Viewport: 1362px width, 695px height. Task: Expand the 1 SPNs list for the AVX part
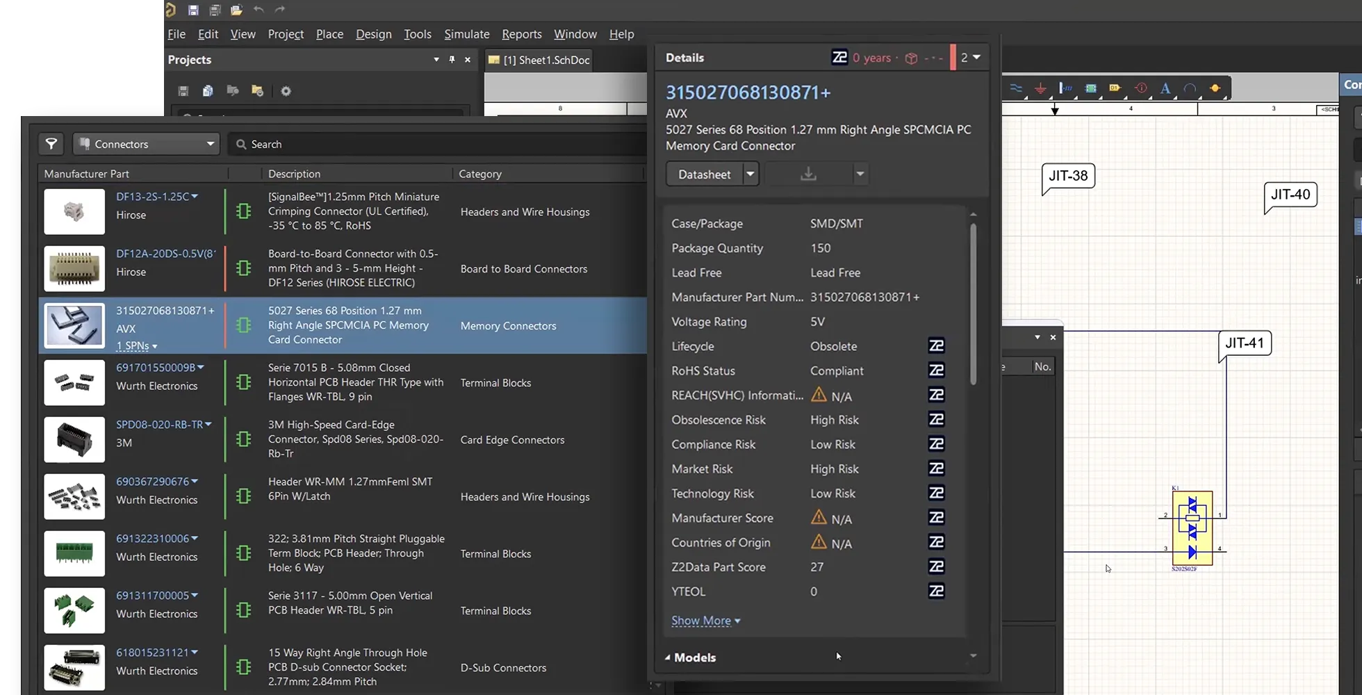(x=136, y=345)
